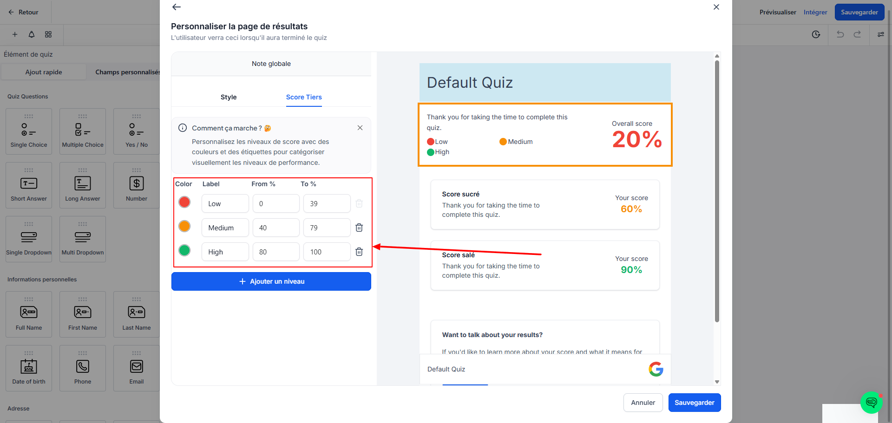This screenshot has width=892, height=423.
Task: Select the Score Tiers tab
Action: pos(304,97)
